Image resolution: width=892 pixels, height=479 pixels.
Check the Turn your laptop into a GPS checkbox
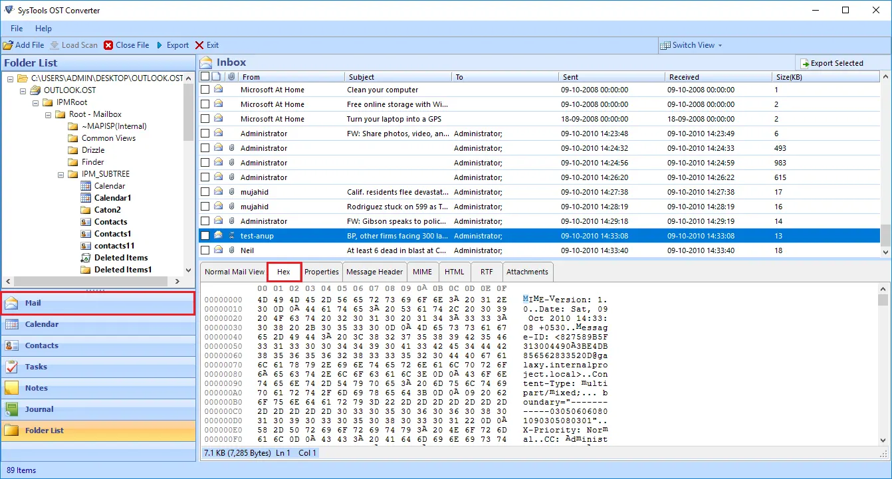tap(205, 119)
